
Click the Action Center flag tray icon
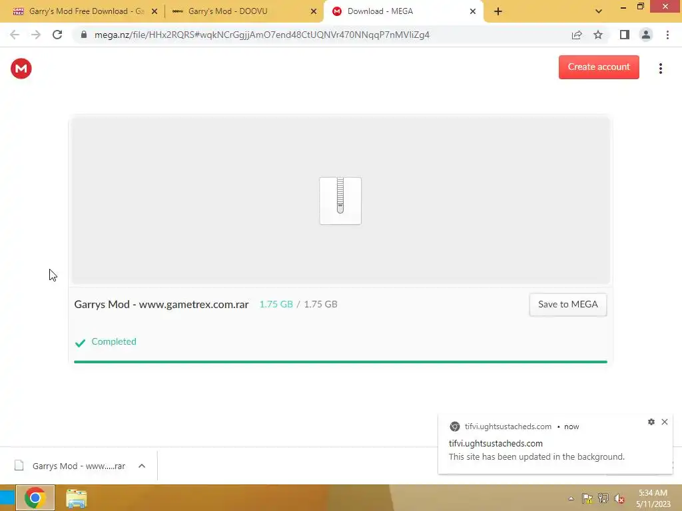click(x=587, y=498)
